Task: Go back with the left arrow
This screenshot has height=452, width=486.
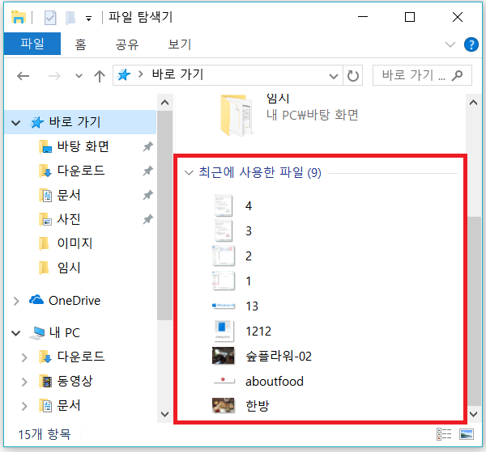Action: (23, 75)
